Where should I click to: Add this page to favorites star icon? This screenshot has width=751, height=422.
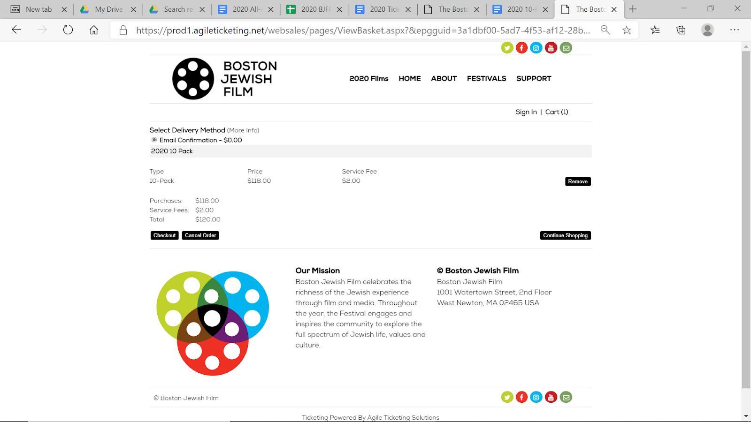coord(627,30)
